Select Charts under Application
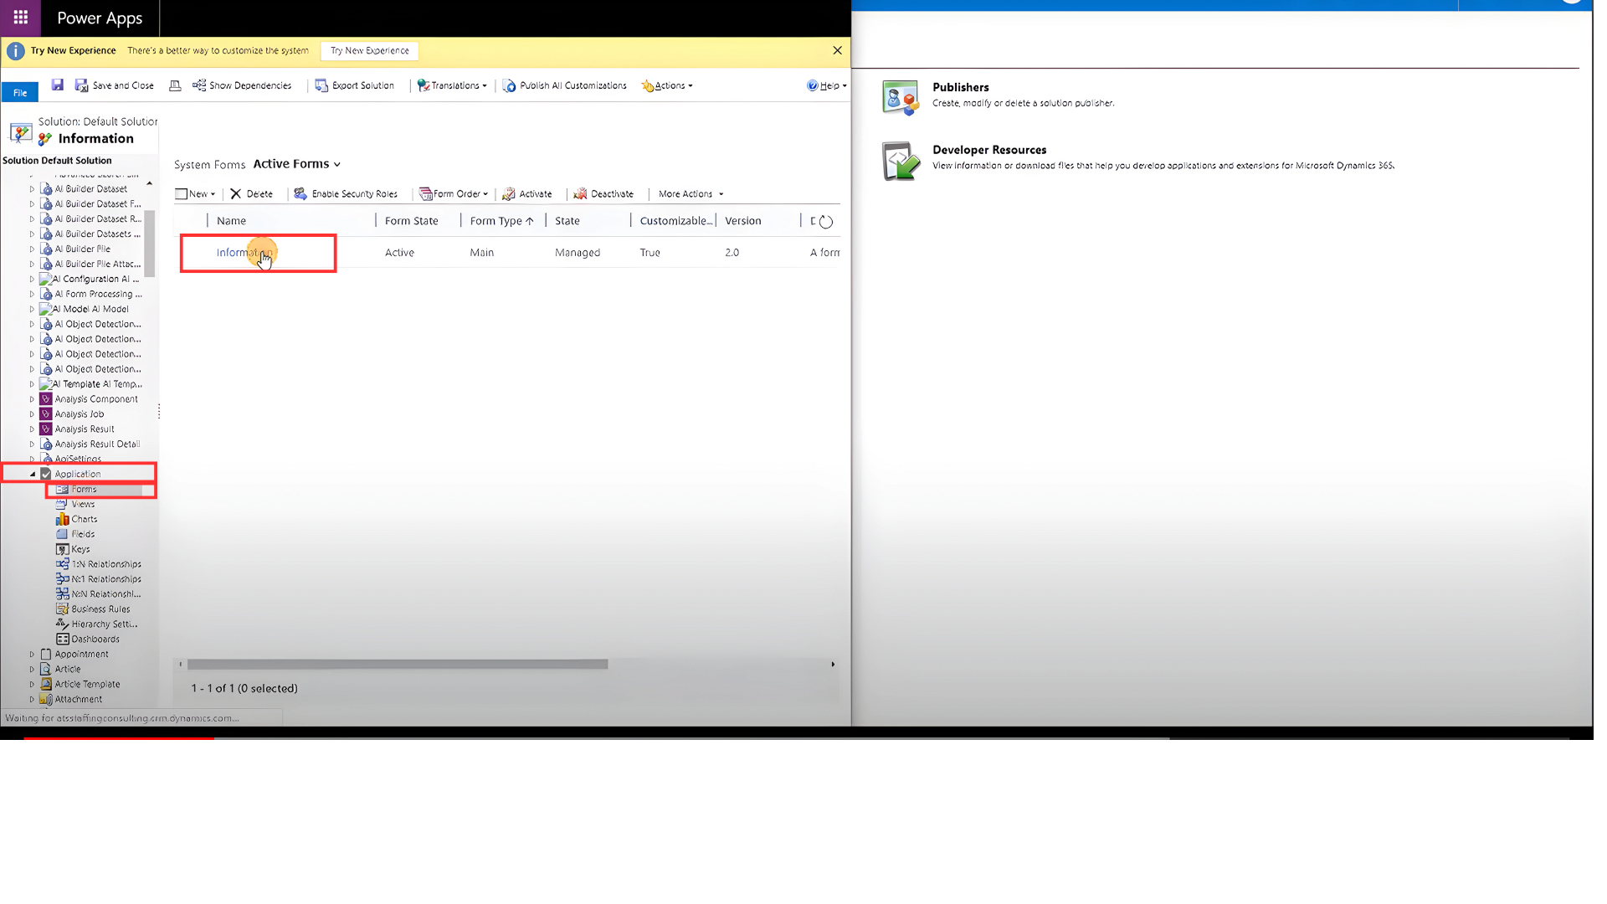The width and height of the screenshot is (1607, 904). (x=84, y=519)
